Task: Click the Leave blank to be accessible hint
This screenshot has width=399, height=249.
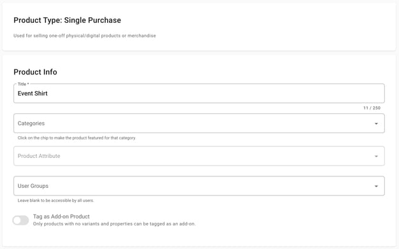Action: point(55,201)
